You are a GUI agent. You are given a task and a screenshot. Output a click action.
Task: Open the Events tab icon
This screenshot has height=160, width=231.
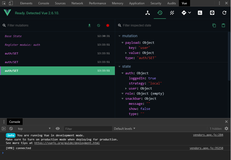pos(172,13)
